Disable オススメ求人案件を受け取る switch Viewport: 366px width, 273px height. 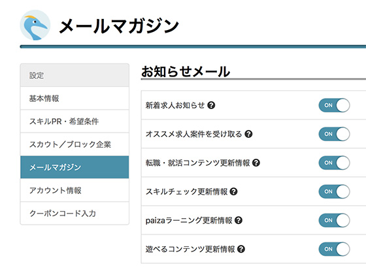(334, 134)
